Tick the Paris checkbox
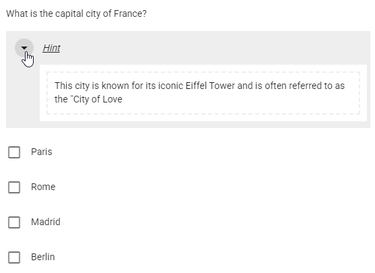 [14, 152]
